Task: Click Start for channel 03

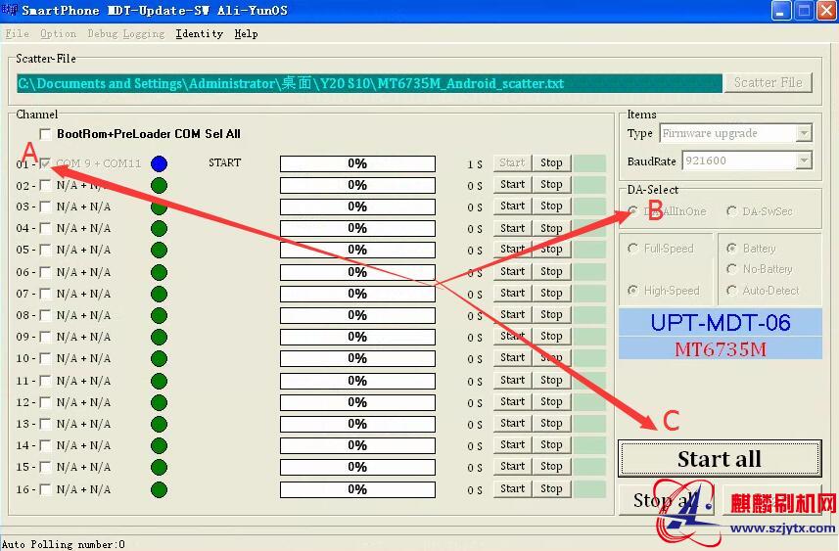Action: point(512,206)
